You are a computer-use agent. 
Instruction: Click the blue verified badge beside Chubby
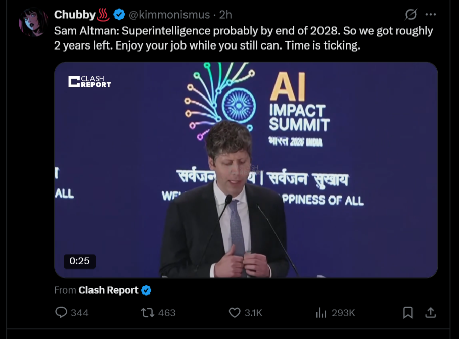pyautogui.click(x=119, y=14)
